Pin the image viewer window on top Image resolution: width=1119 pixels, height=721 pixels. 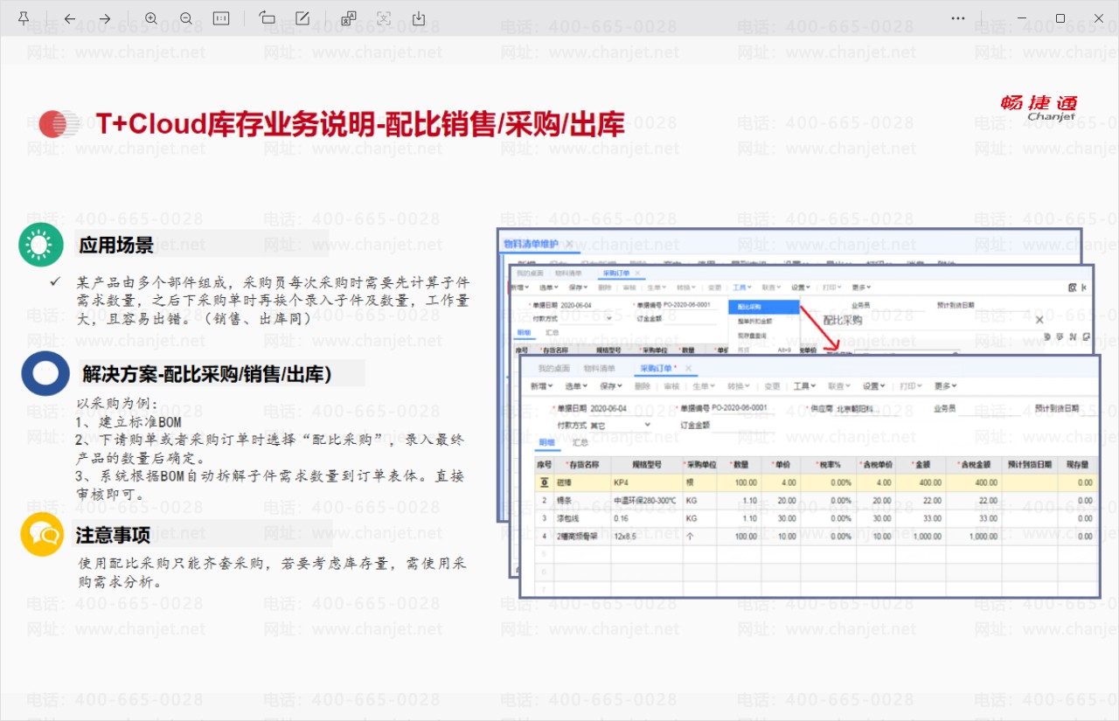(x=24, y=18)
